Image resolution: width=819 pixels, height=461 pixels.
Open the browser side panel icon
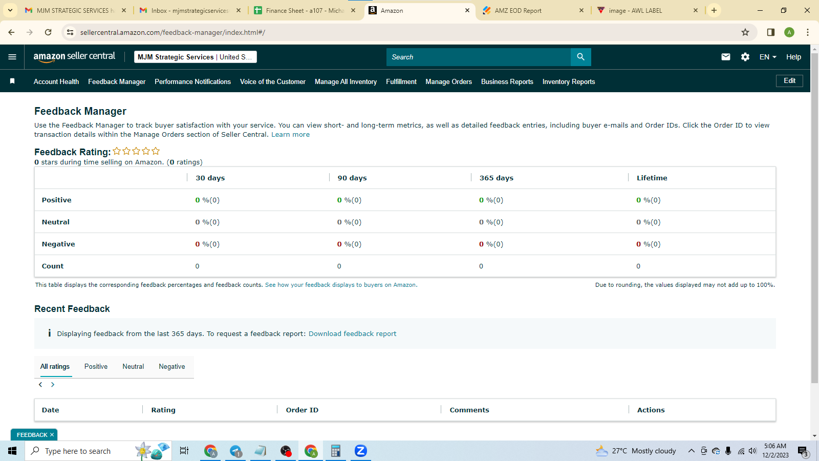tap(770, 32)
